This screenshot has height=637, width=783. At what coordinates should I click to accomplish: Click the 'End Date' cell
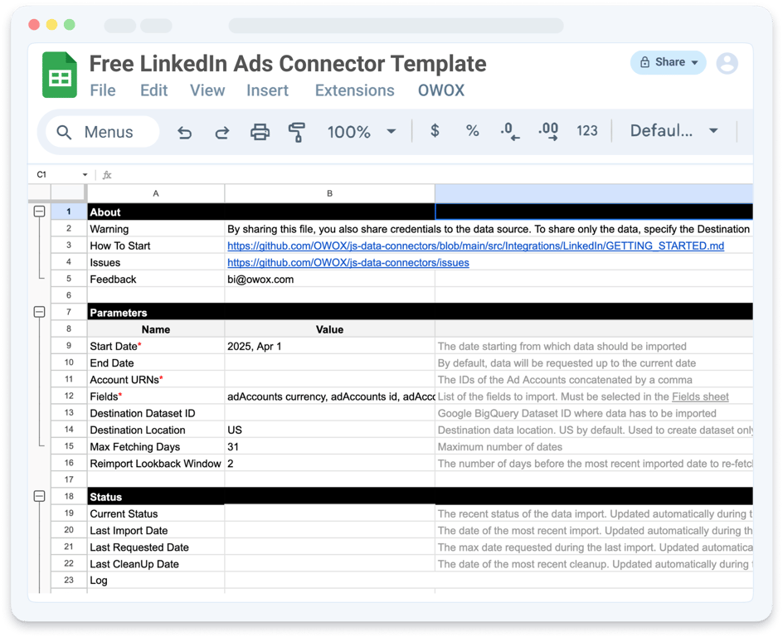pyautogui.click(x=156, y=363)
